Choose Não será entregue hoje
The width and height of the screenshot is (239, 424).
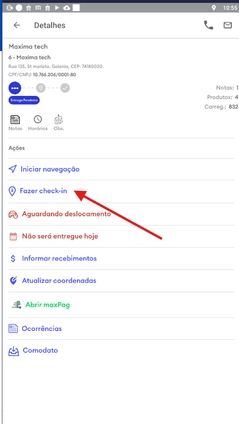coord(121,237)
